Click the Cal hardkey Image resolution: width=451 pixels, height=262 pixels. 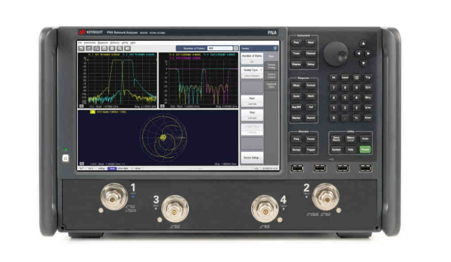tap(311, 107)
